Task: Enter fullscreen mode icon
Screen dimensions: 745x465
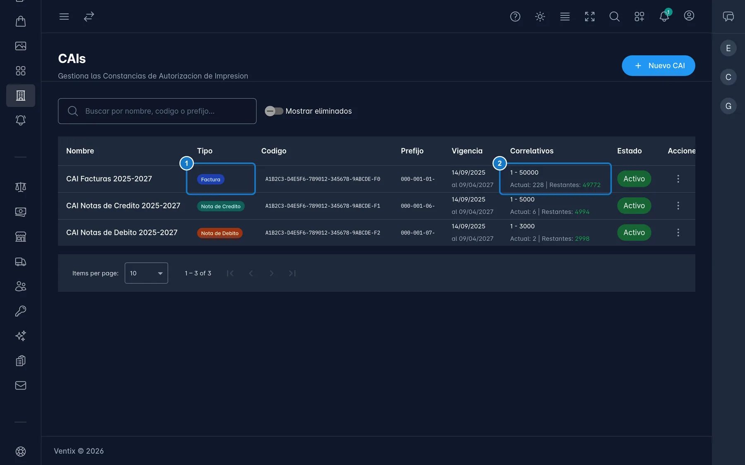Action: click(589, 17)
